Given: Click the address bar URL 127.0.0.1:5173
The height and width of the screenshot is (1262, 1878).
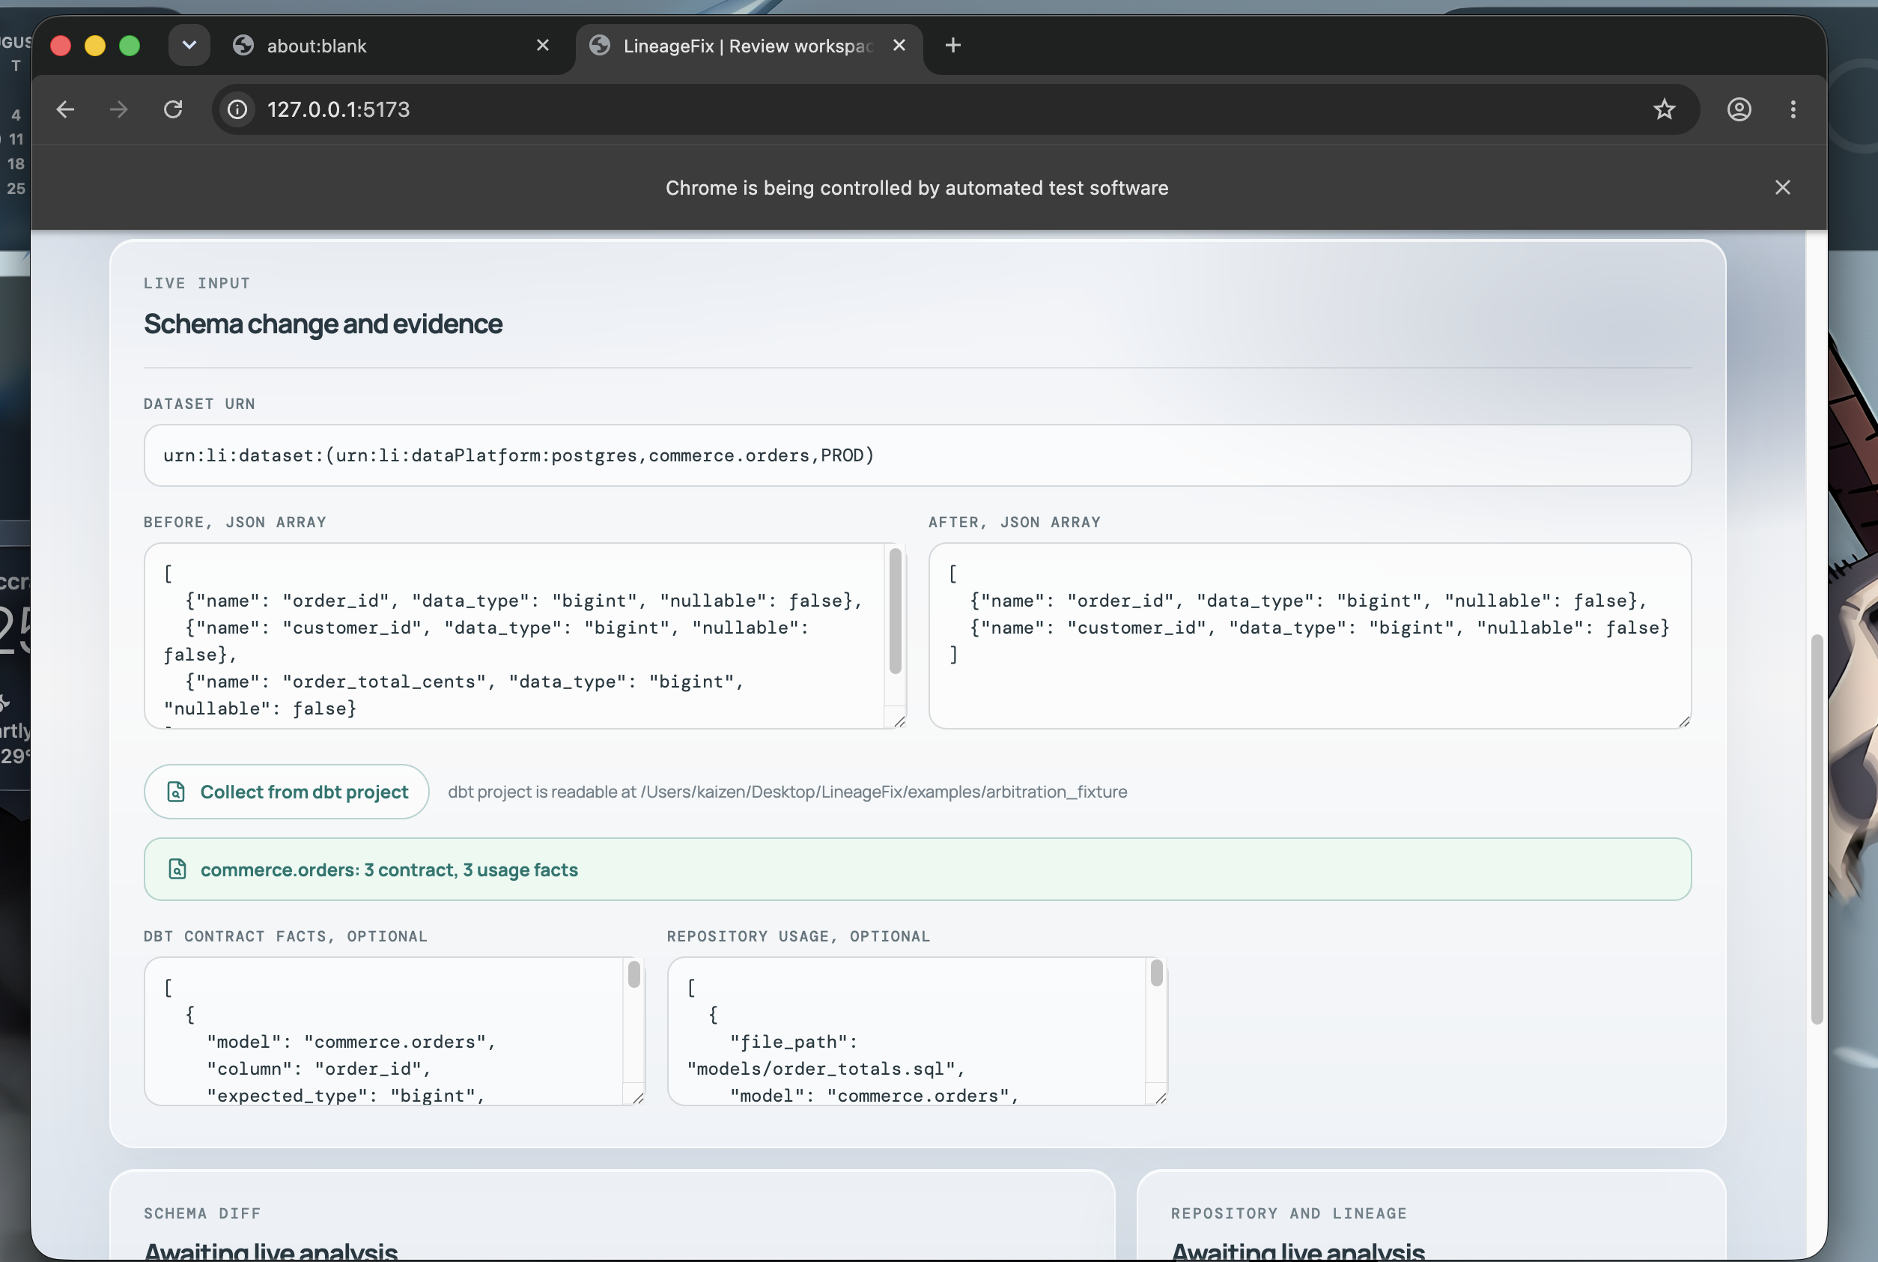Looking at the screenshot, I should pyautogui.click(x=338, y=109).
